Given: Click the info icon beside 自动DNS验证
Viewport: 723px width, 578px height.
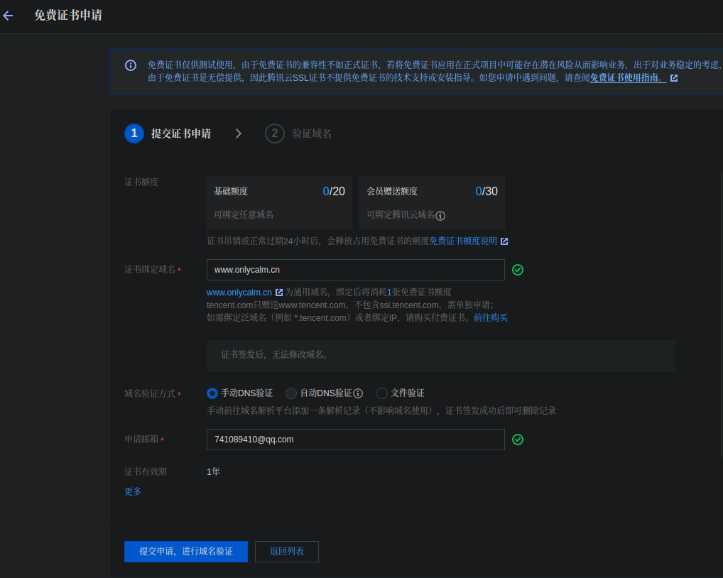Looking at the screenshot, I should pyautogui.click(x=358, y=393).
